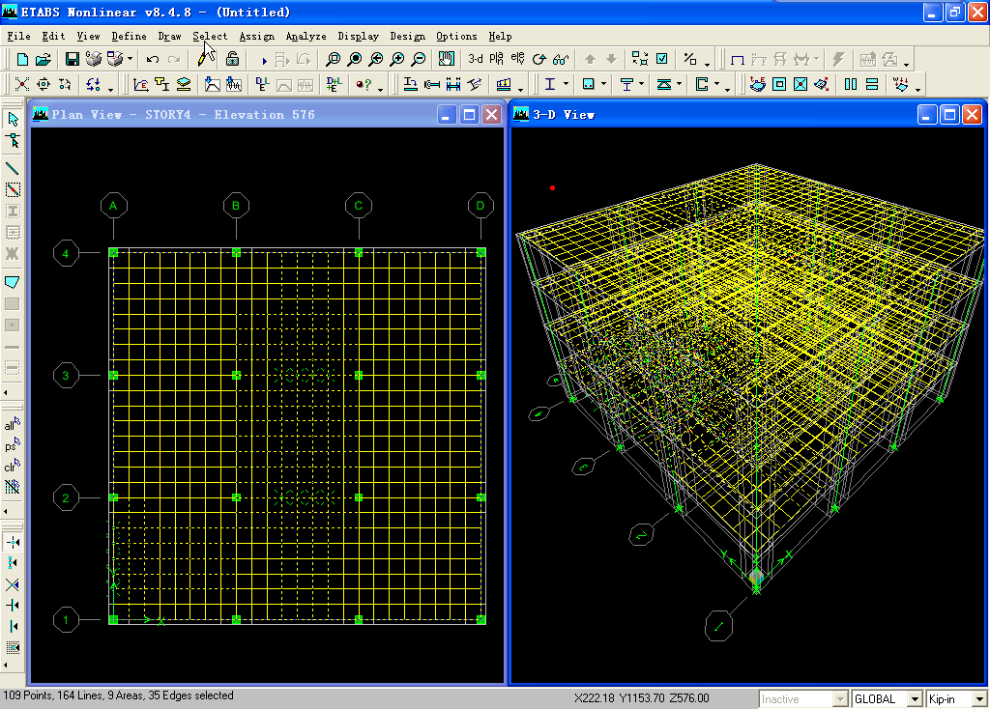This screenshot has height=709, width=990.
Task: Click the zoom in one step icon
Action: 397,59
